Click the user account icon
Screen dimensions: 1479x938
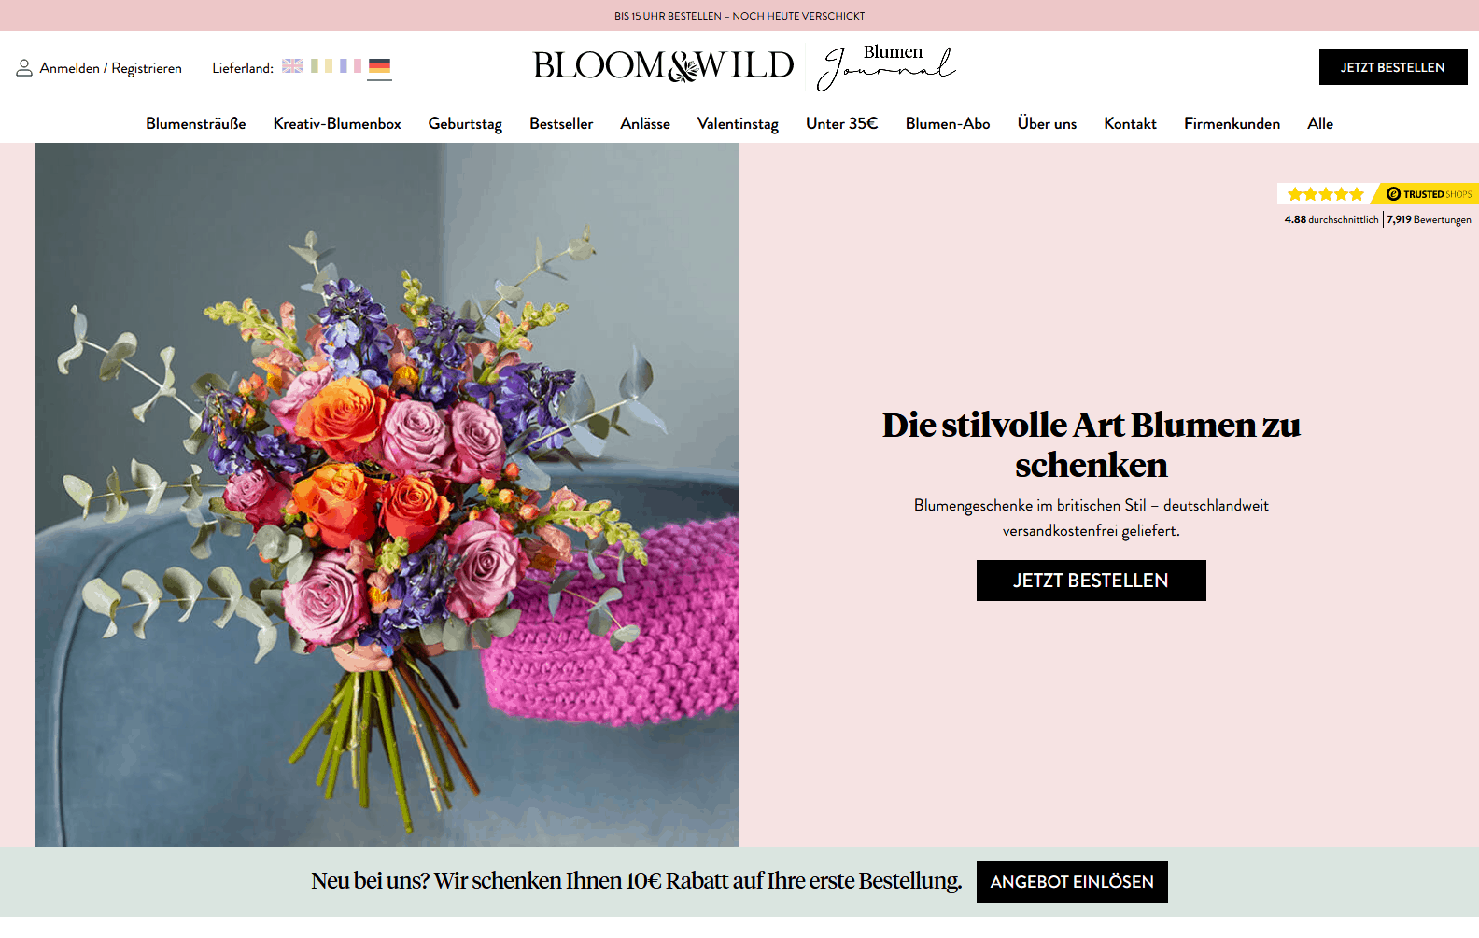(24, 68)
